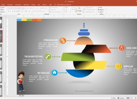Open the View tab

coord(39,5)
